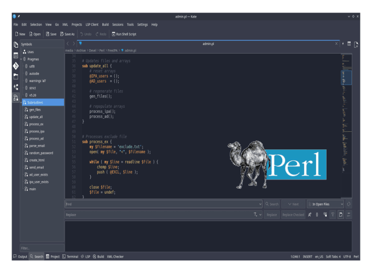Open the Build bottom panel tab

[x=98, y=257]
